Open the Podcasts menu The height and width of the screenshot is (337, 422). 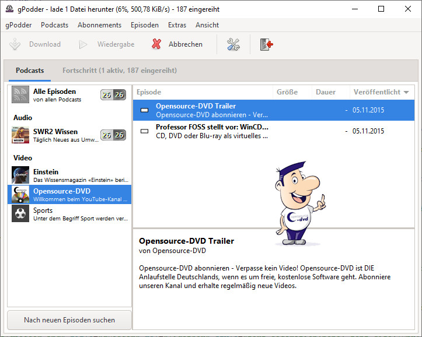click(55, 25)
